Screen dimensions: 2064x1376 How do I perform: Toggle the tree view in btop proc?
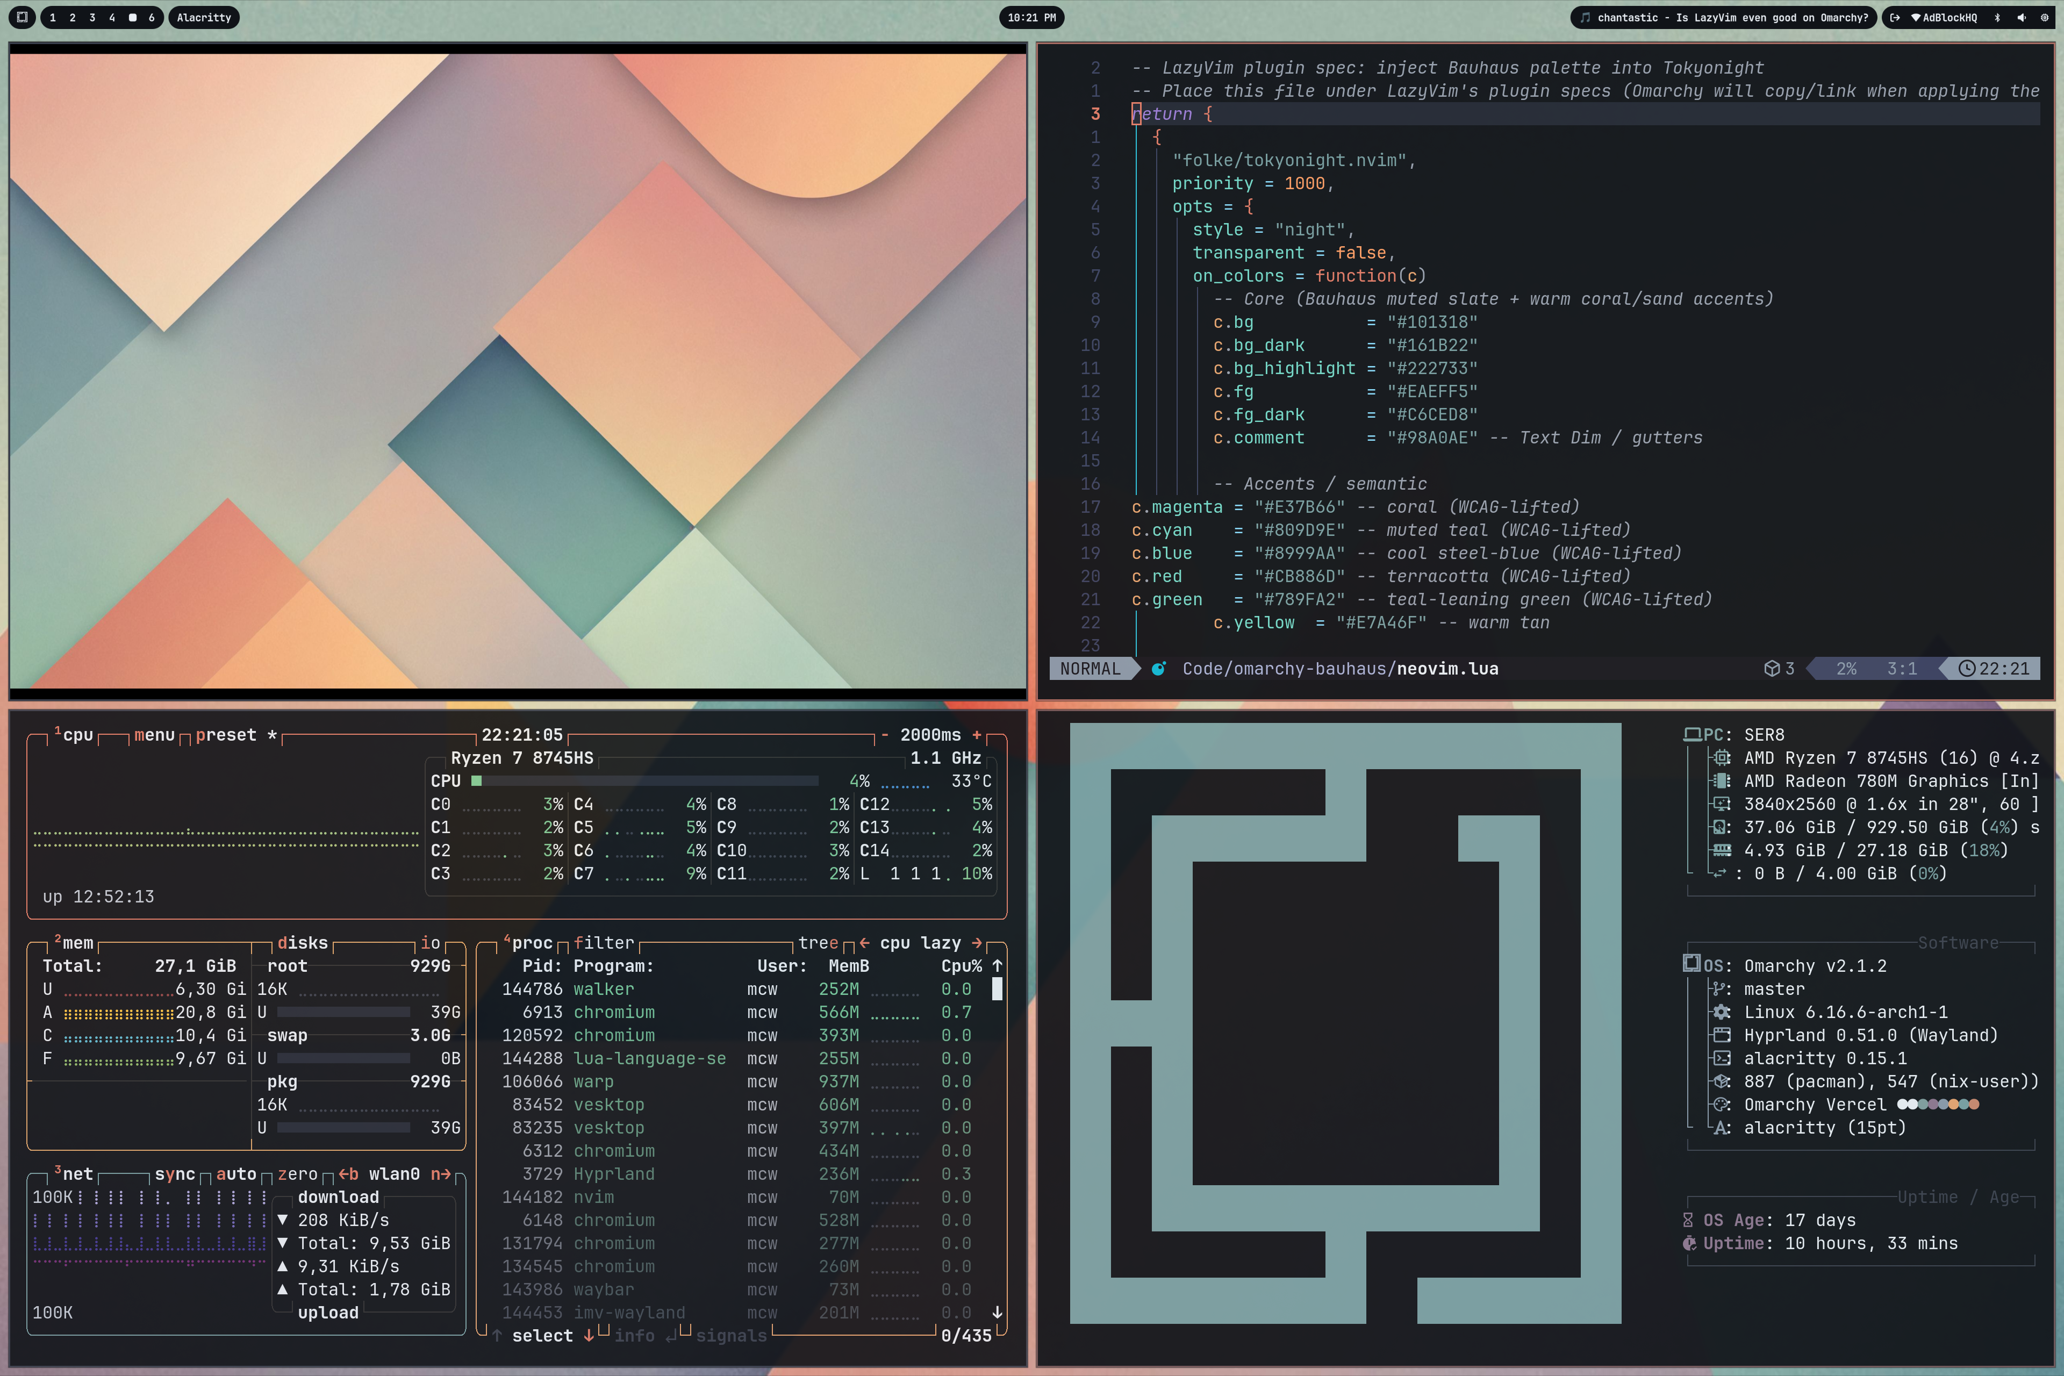click(x=818, y=942)
